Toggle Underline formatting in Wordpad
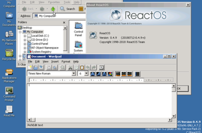This screenshot has height=133, width=202. (104, 74)
